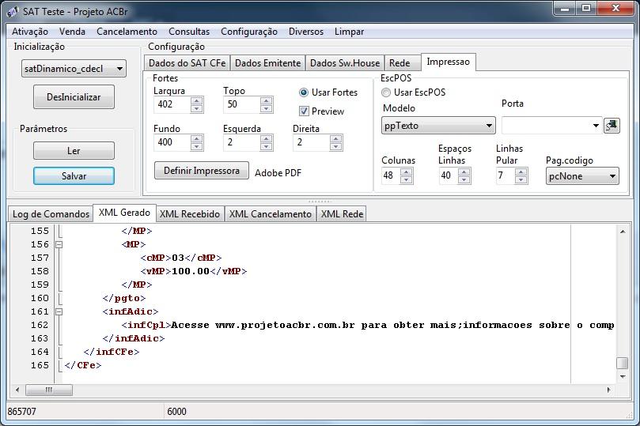Toggle the Preview checkbox

pos(304,111)
